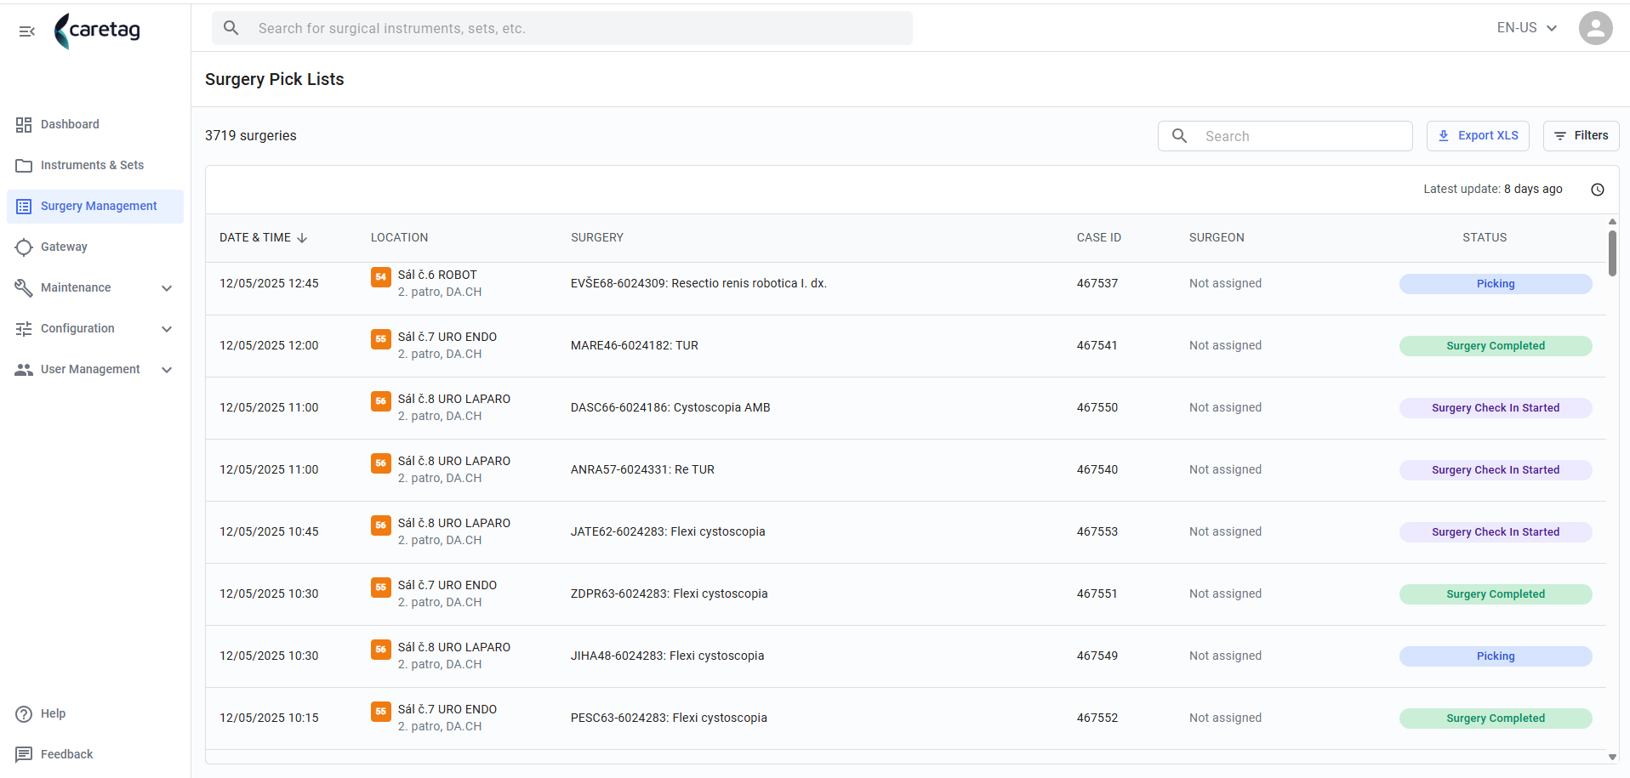Click the LOCATION column header

click(399, 238)
